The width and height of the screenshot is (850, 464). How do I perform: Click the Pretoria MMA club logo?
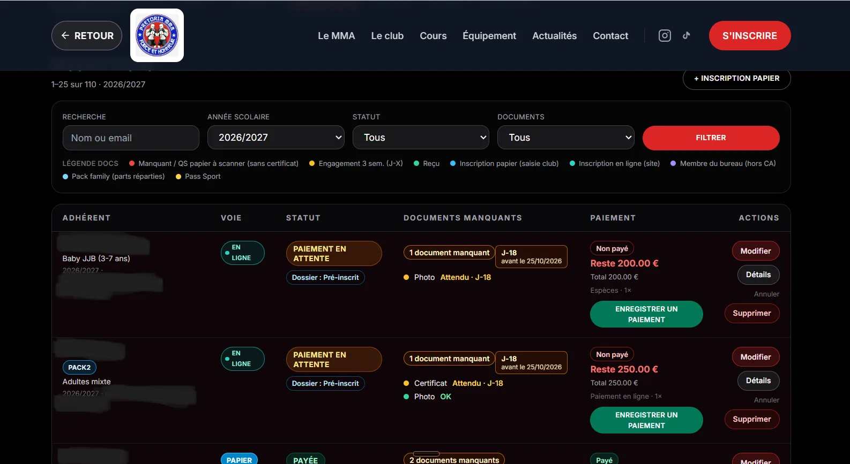pos(157,35)
